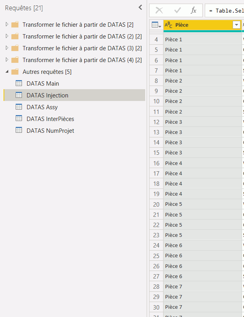Select row number 30
Screen dimensions: 244x317
pos(156,307)
